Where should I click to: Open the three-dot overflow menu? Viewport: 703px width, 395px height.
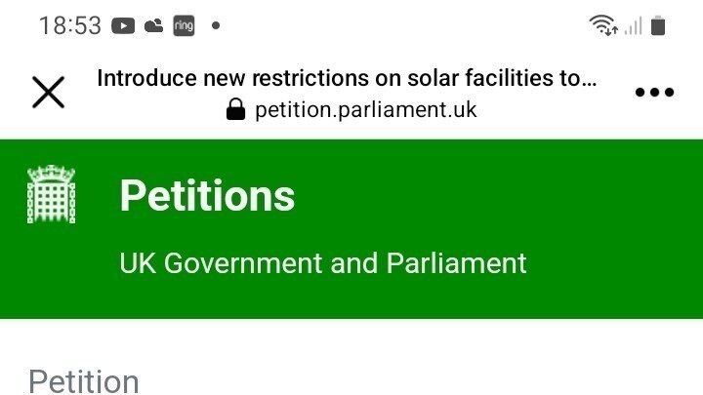[654, 93]
